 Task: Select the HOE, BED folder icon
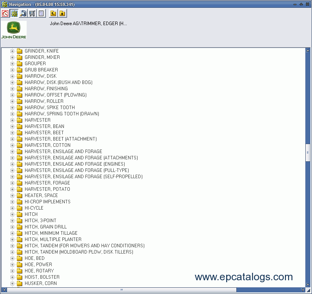point(19,258)
